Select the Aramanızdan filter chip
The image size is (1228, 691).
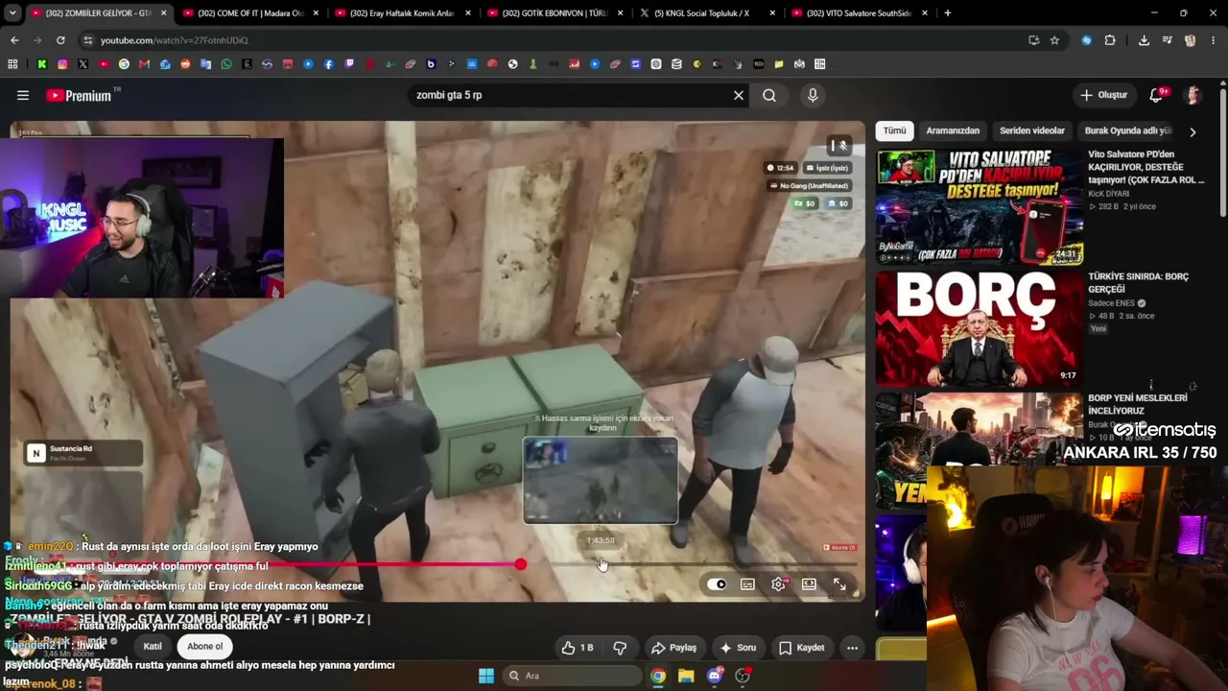click(x=953, y=131)
